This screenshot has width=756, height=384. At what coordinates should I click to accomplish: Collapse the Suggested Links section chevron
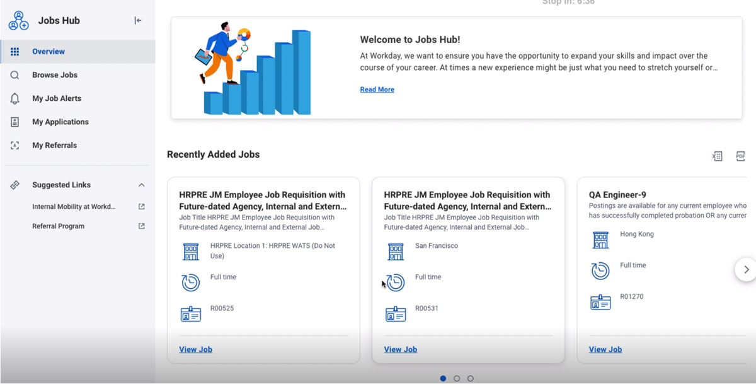pyautogui.click(x=141, y=185)
